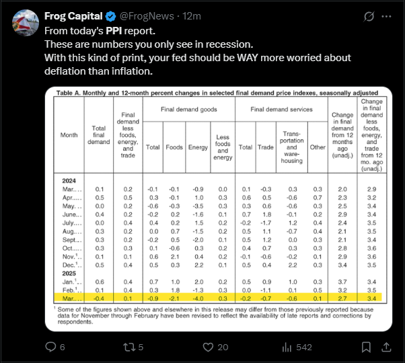The image size is (405, 363).
Task: Like the tweet with heart icon
Action: 208,347
